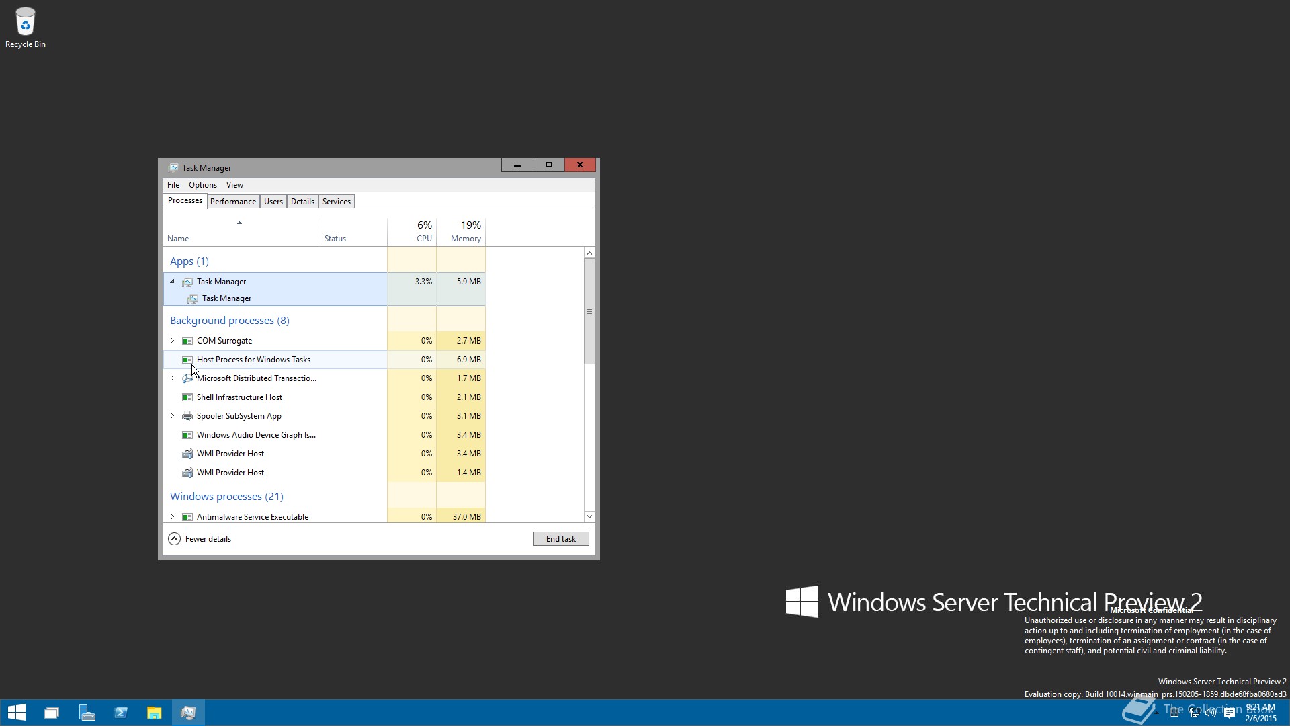Expand the Spooler SubSystem App process
This screenshot has height=726, width=1290.
[172, 416]
